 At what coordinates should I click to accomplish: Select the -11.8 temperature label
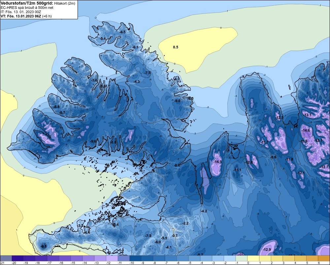[x=289, y=159]
